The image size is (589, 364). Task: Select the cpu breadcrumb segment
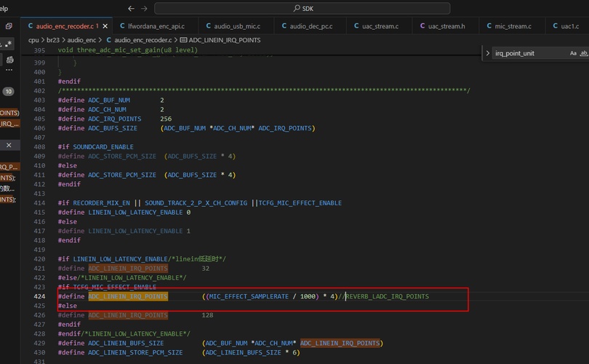33,40
